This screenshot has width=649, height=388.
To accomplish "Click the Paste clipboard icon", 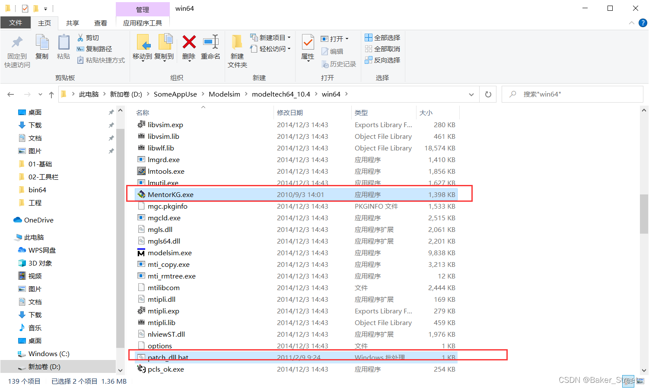I will tap(64, 42).
